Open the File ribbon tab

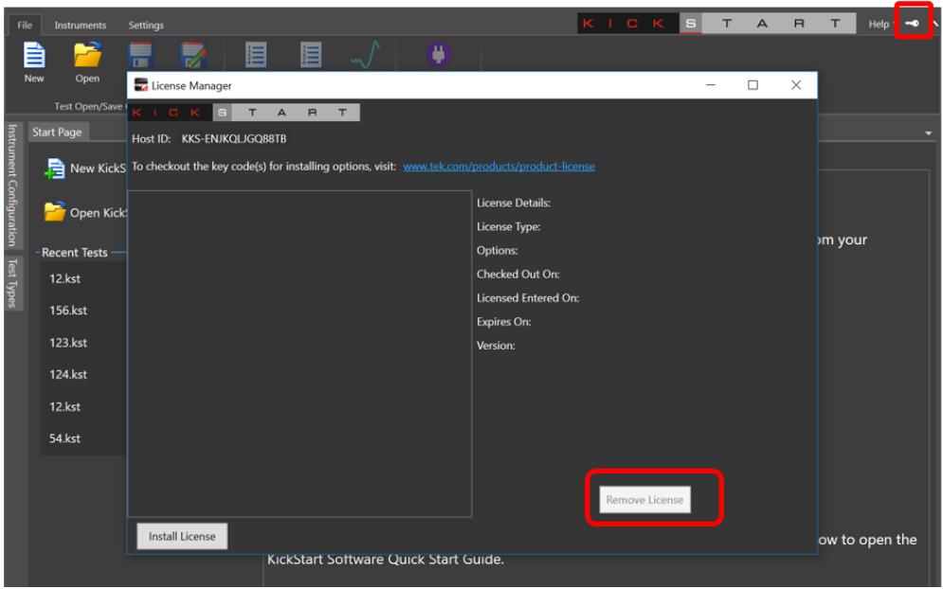click(25, 26)
